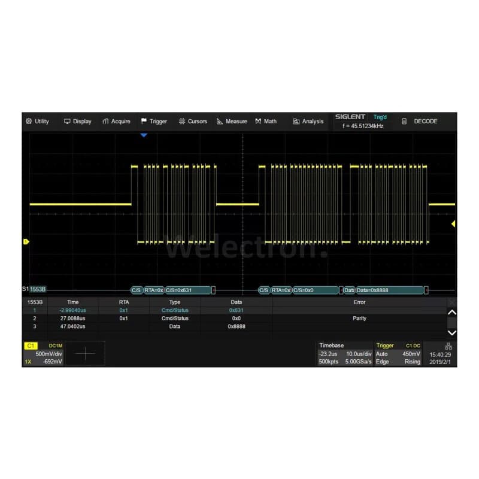Click the 0x8888 data cell
Image resolution: width=479 pixels, height=479 pixels.
click(236, 326)
